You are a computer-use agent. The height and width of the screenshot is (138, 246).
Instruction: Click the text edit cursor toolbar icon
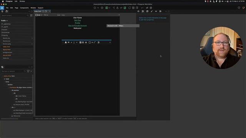114,8
